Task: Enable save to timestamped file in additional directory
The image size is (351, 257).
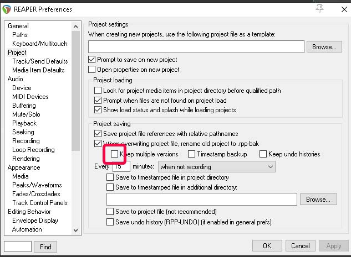Action: 110,187
